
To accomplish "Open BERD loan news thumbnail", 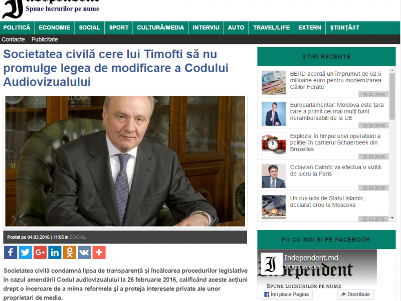I will [x=274, y=83].
